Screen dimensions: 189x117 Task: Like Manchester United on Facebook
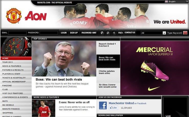coord(113,108)
